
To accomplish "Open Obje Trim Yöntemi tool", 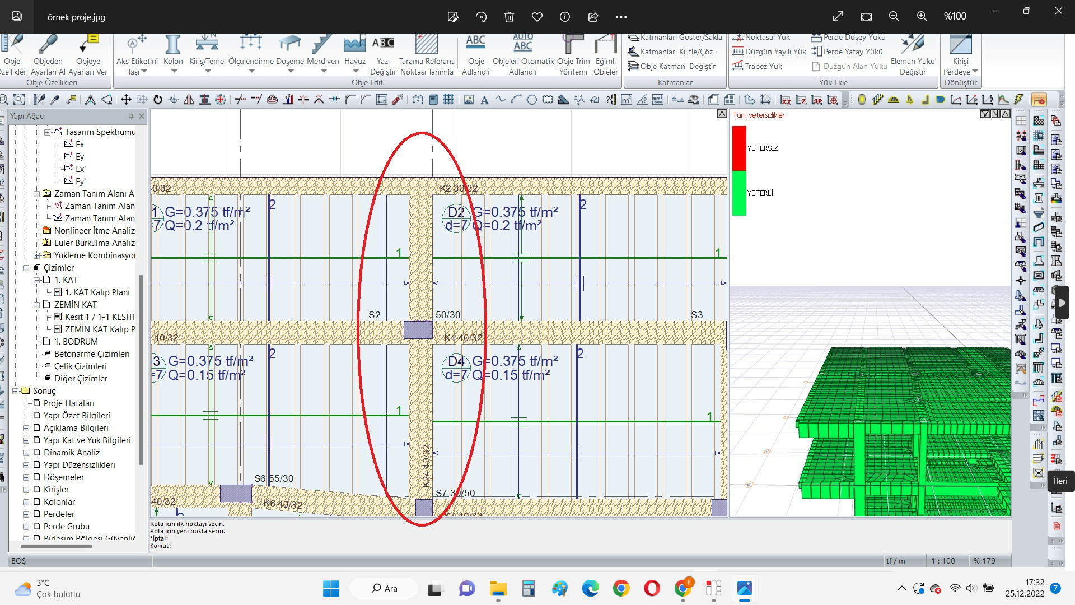I will (573, 55).
